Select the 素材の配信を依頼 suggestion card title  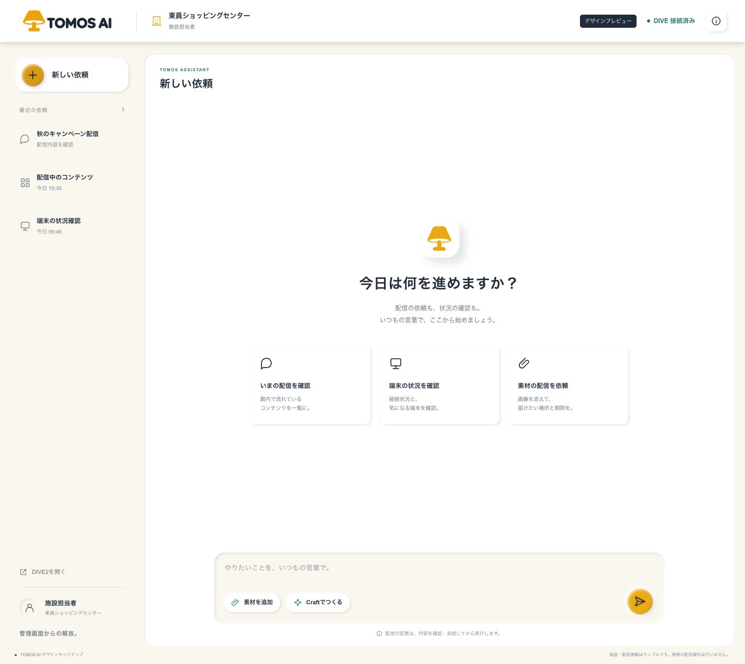[543, 385]
